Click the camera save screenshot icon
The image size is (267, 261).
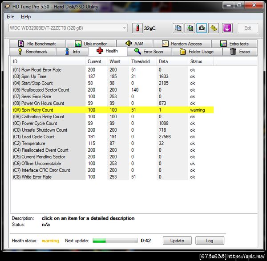(202, 28)
